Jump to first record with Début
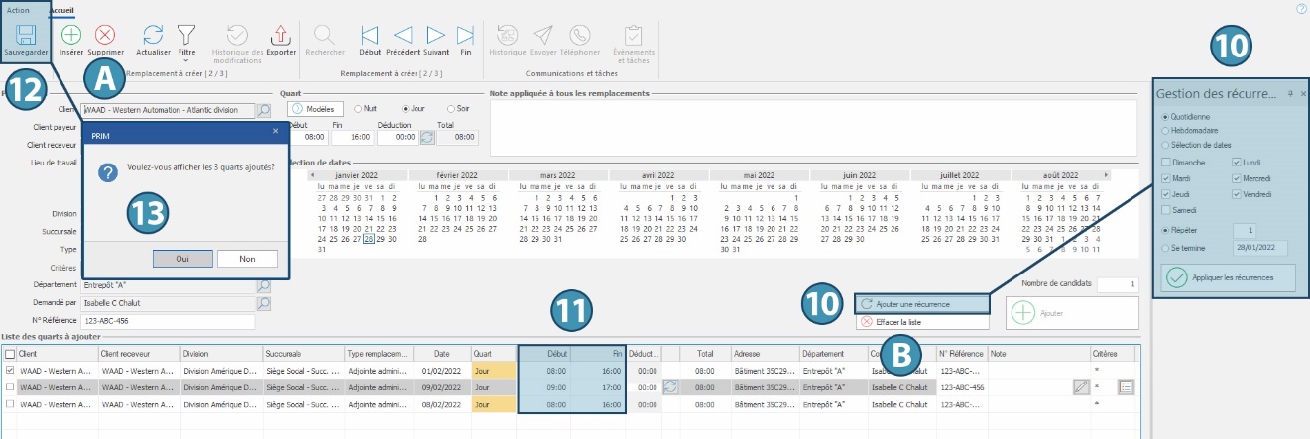The height and width of the screenshot is (439, 1310). (369, 35)
